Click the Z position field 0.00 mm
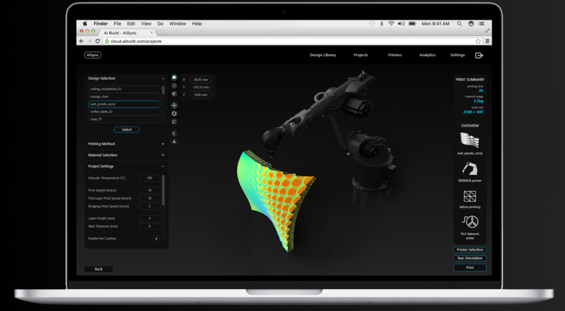 point(201,95)
